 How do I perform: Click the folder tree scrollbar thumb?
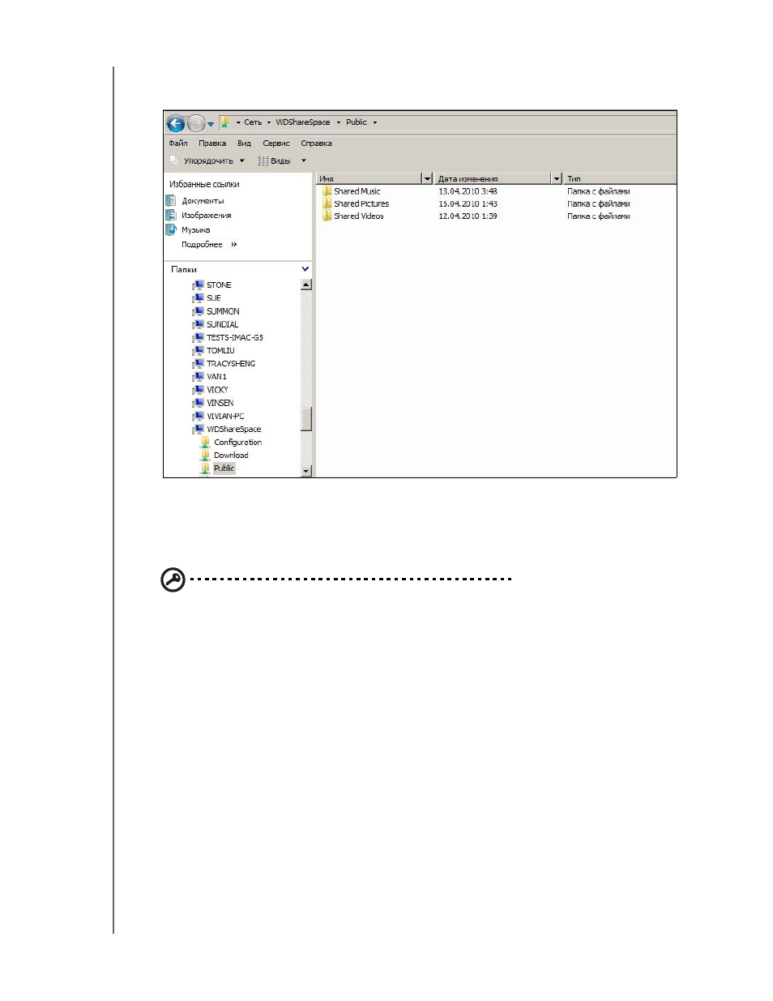click(306, 418)
